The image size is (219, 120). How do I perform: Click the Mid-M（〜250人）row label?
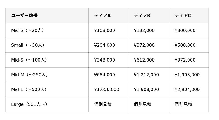[30, 75]
